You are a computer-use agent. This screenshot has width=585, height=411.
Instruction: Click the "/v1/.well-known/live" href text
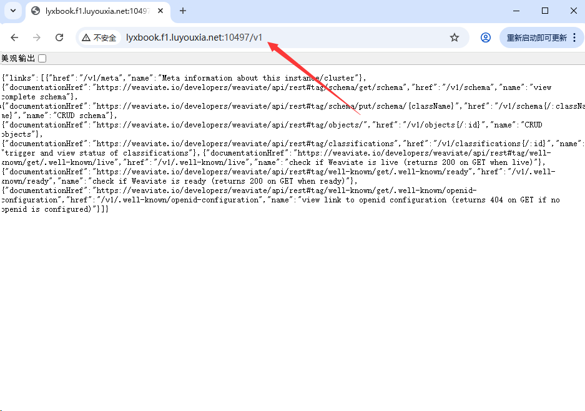pos(202,162)
